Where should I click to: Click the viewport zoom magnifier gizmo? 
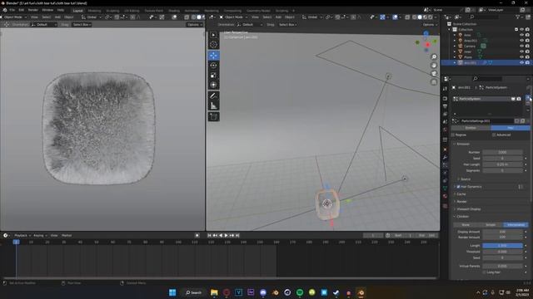(434, 57)
